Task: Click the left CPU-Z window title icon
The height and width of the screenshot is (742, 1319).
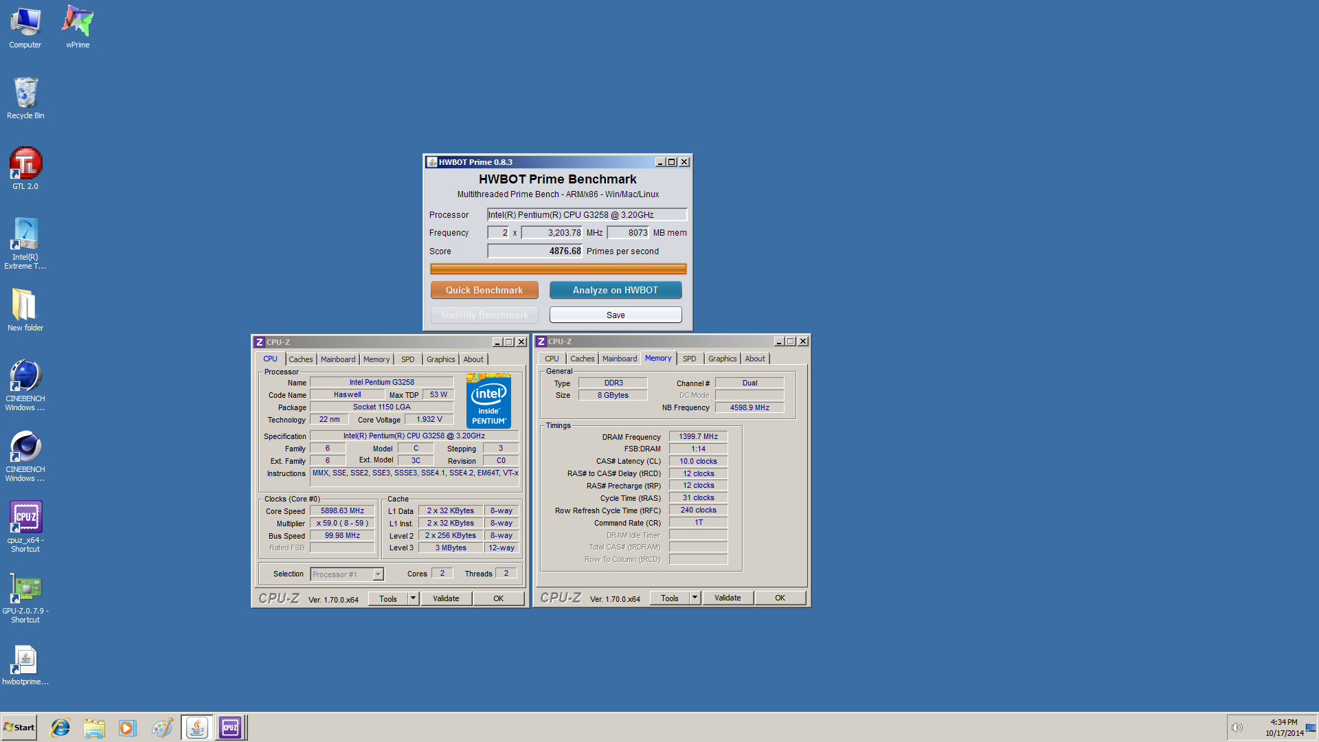Action: click(x=260, y=342)
